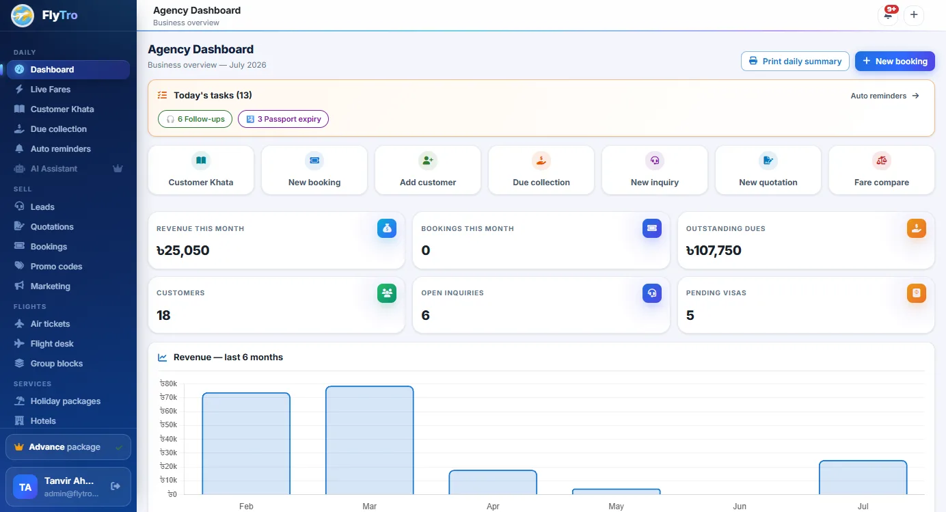The width and height of the screenshot is (946, 512).
Task: Click the crown icon beside AI Assistant
Action: [118, 169]
